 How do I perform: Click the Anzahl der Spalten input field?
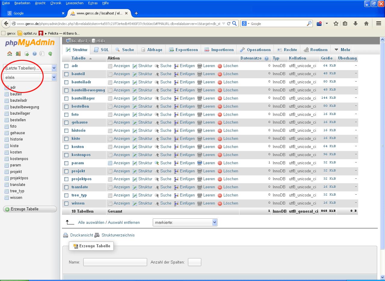(x=195, y=262)
